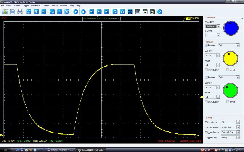Click the third magnifier zoom icon
The image size is (244, 152).
click(107, 12)
